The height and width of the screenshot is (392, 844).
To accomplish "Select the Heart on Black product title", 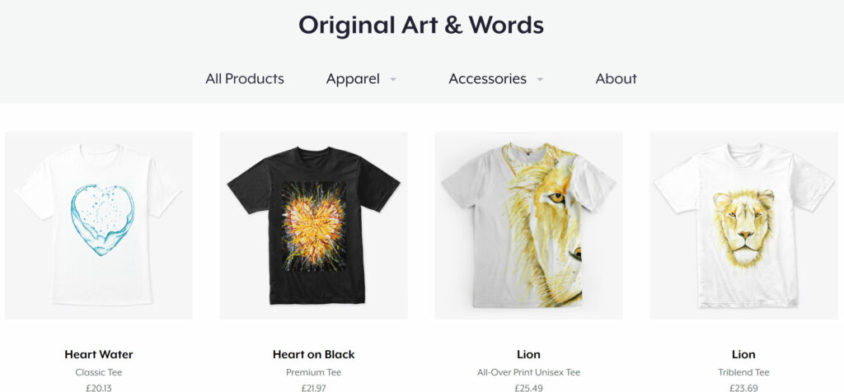I will (314, 354).
